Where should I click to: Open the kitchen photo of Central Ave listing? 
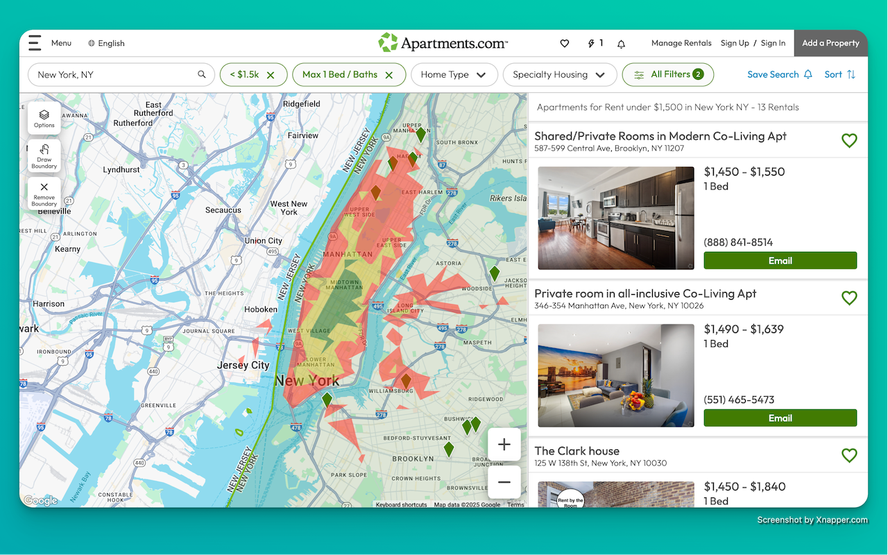click(616, 218)
